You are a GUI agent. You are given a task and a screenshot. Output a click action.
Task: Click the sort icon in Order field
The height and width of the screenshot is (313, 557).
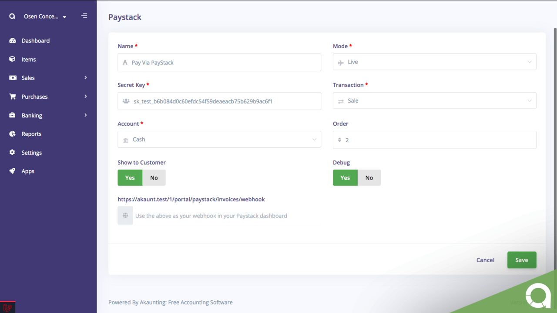pyautogui.click(x=340, y=140)
